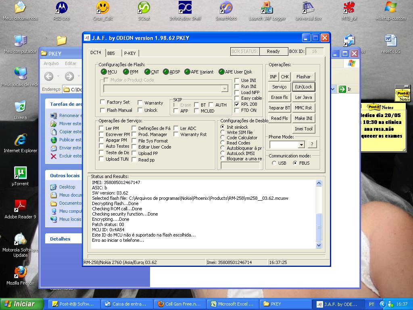Tick the Ler PM service checkbox
Screen dimensions: 413x310
[101, 128]
